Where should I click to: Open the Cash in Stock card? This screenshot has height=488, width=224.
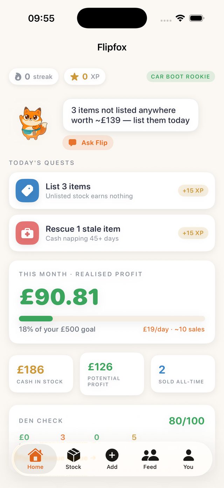click(x=41, y=374)
